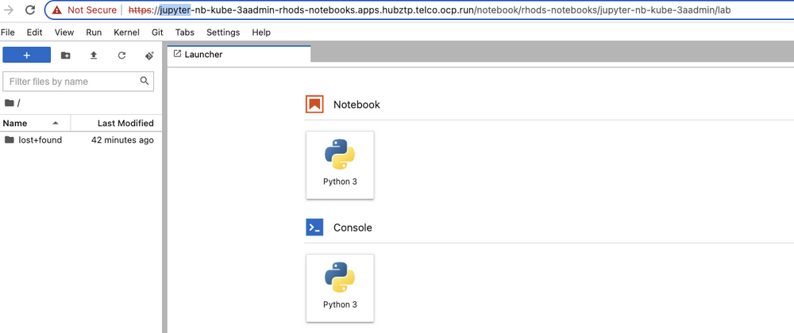The height and width of the screenshot is (333, 794).
Task: Open the Git menu
Action: (157, 33)
